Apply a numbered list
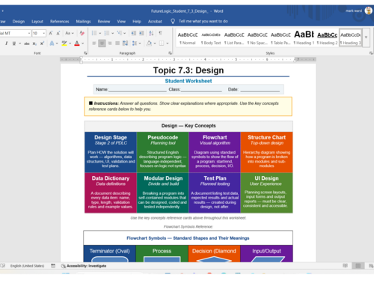Screen dimensions: 374x281 click(x=107, y=33)
